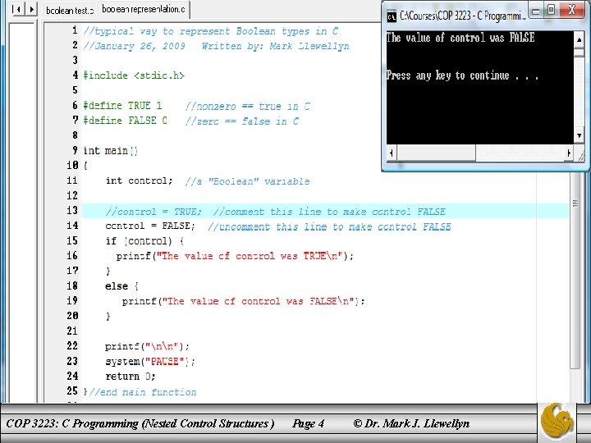Click the printf TRUE statement on line 16
Viewport: 591px width, 443px height.
pos(235,256)
